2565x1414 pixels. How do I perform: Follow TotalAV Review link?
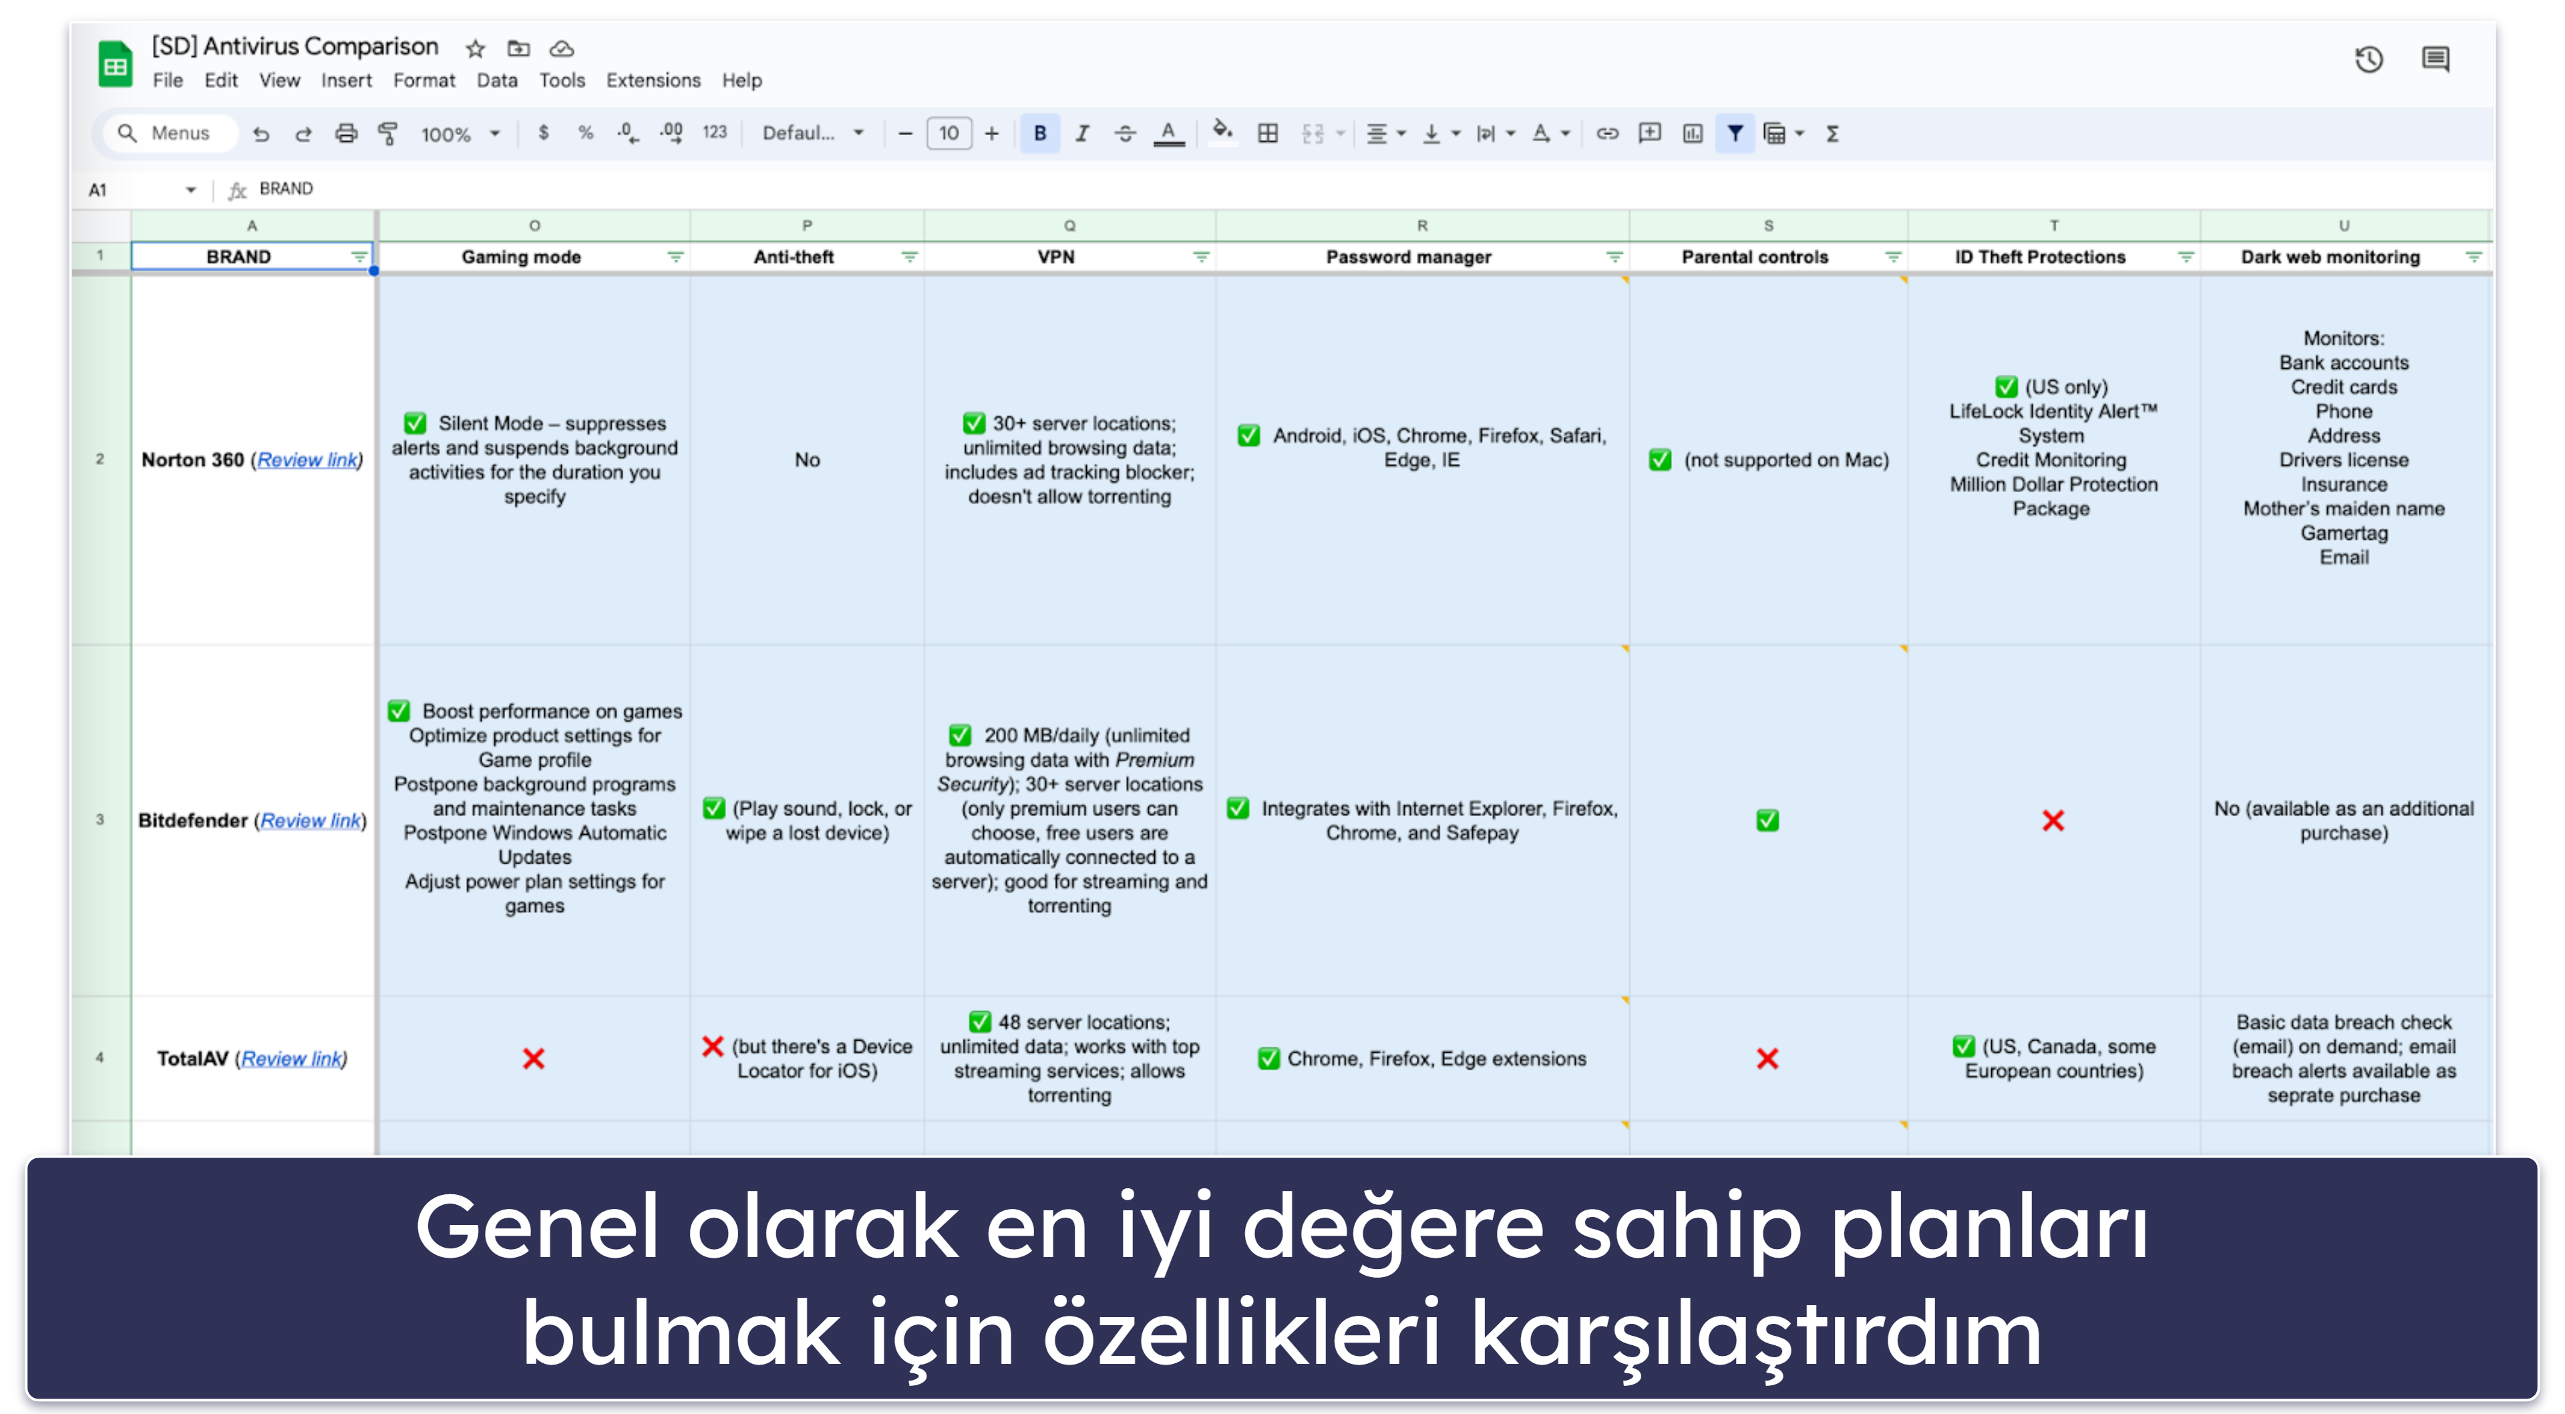292,1059
